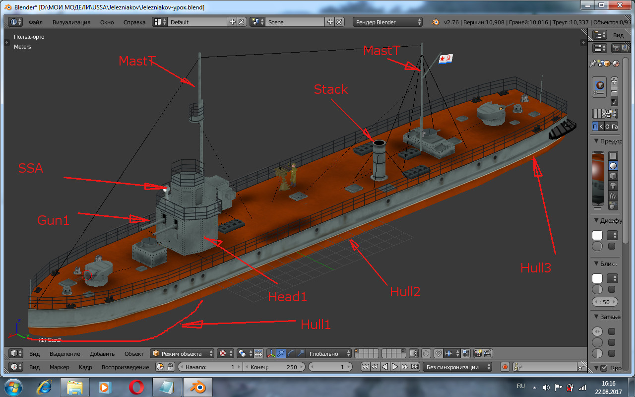
Task: Click the 3D manipulator toggle icon
Action: point(271,353)
